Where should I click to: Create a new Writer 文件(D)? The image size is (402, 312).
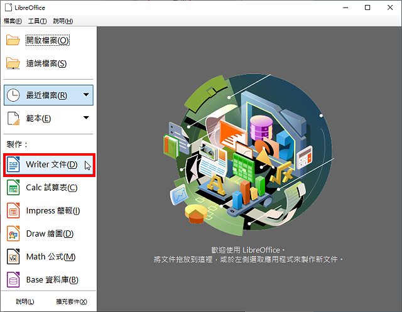[49, 164]
